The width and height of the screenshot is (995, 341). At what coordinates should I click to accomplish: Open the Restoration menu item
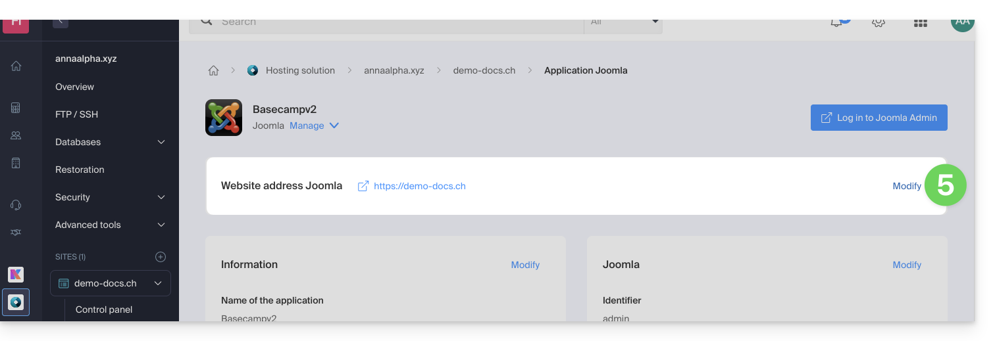(80, 170)
